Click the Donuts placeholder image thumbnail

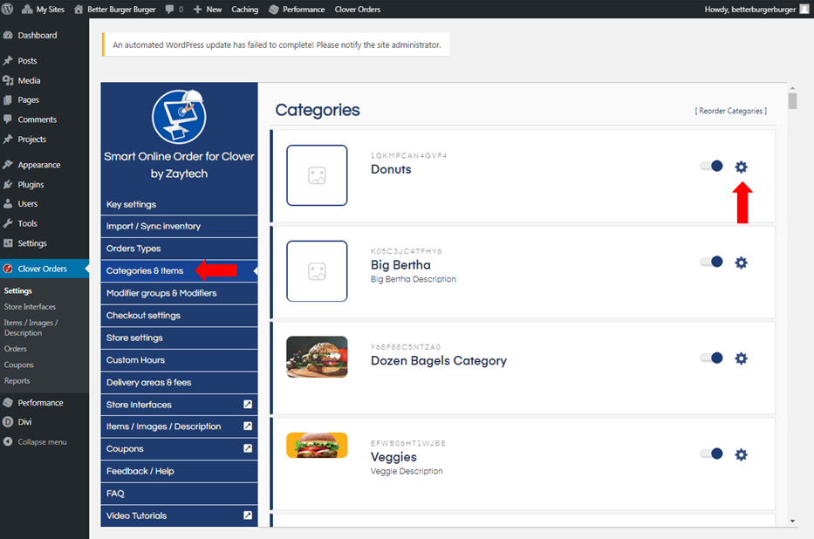click(x=317, y=175)
